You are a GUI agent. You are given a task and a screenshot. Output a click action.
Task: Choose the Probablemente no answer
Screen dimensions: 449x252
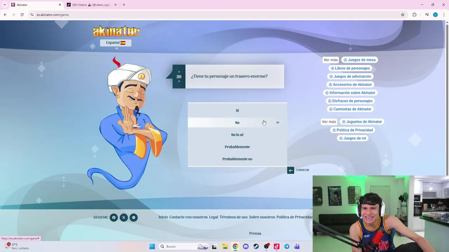(x=237, y=159)
